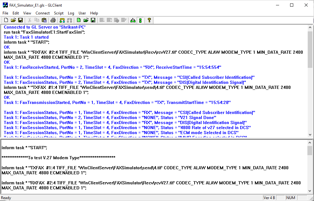314x201 pixels.
Task: Click the "ECM mode Selected in DCS" line
Action: point(121,133)
